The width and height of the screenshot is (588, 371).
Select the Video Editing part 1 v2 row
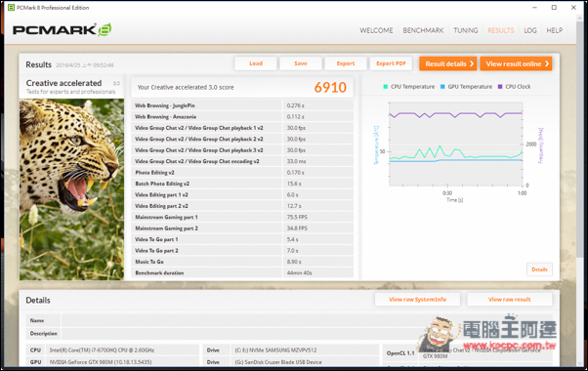242,195
